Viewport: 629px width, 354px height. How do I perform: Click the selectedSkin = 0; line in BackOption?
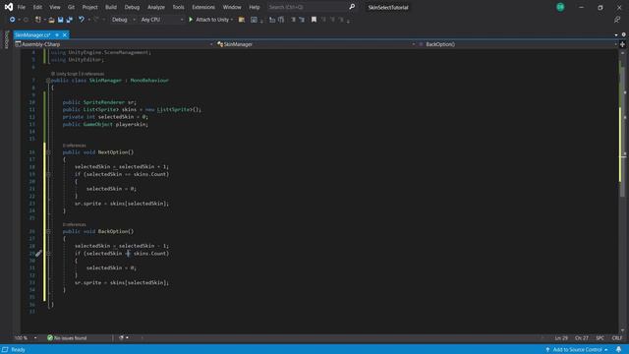[111, 267]
